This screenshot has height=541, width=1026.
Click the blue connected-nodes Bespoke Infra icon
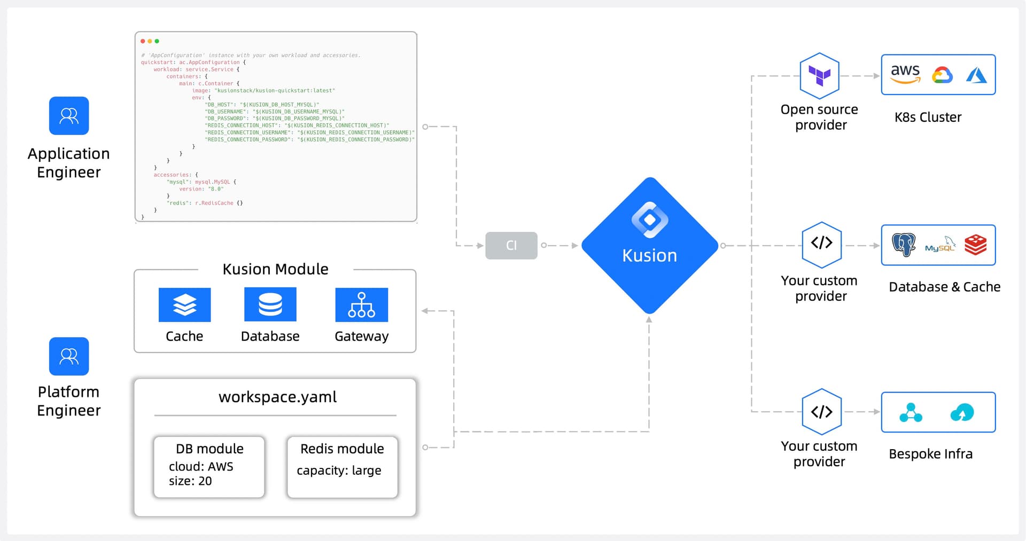911,412
